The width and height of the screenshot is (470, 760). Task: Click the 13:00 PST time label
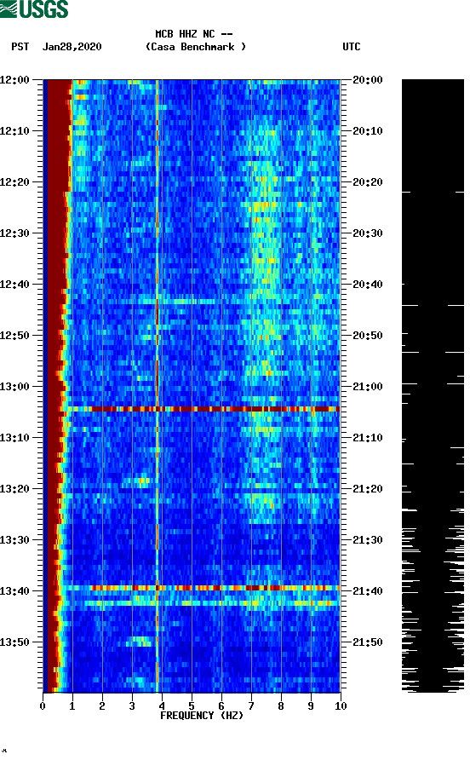(x=15, y=387)
